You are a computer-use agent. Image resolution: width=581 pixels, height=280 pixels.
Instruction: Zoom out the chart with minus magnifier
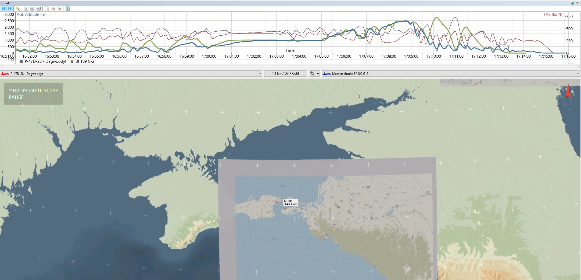click(x=53, y=9)
